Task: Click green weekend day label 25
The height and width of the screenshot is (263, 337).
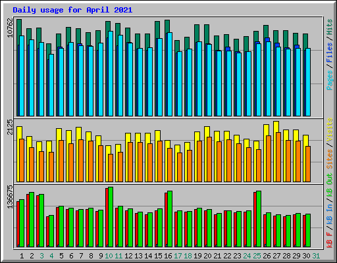Action: coord(257,256)
